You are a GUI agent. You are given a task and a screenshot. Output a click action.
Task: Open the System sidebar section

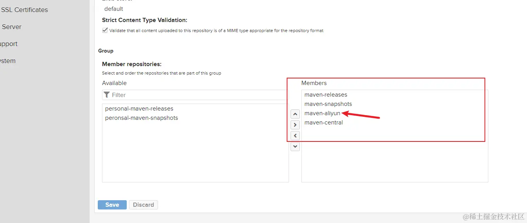pyautogui.click(x=8, y=61)
